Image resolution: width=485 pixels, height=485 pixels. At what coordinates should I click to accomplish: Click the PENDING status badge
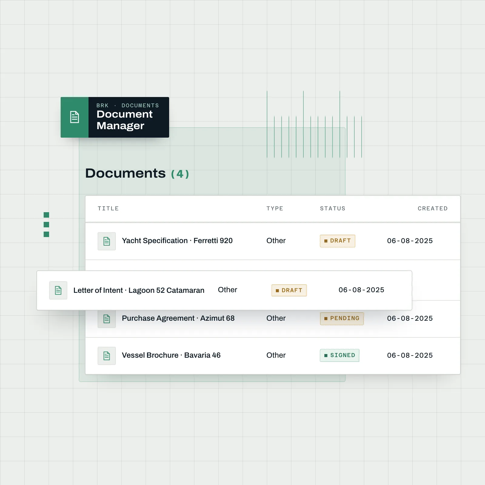[342, 319]
